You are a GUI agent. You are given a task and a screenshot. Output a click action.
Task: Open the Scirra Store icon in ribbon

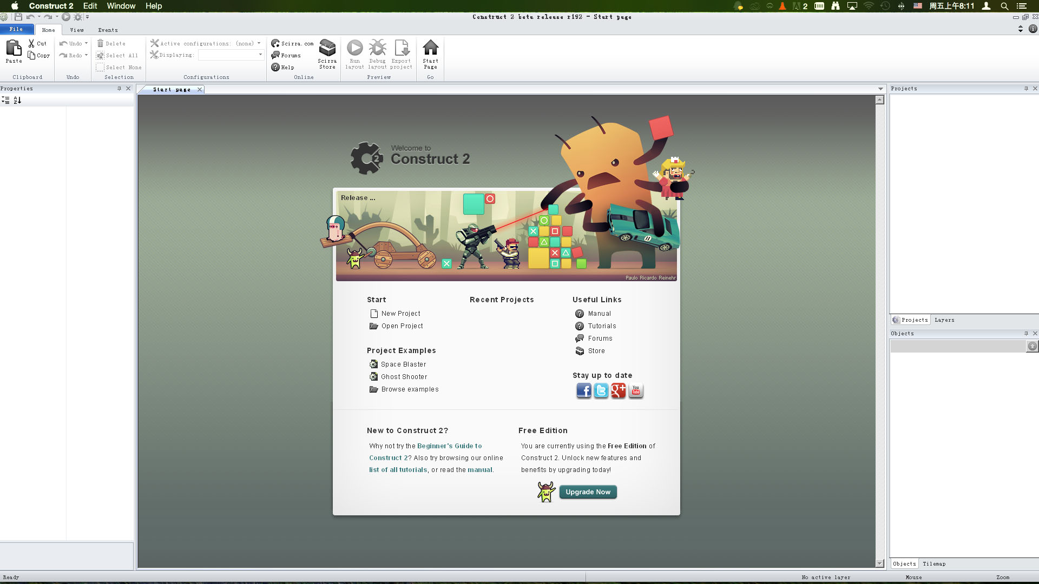327,48
